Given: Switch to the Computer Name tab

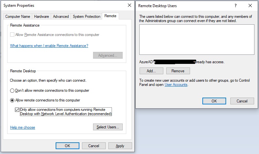Looking at the screenshot, I should [18, 17].
